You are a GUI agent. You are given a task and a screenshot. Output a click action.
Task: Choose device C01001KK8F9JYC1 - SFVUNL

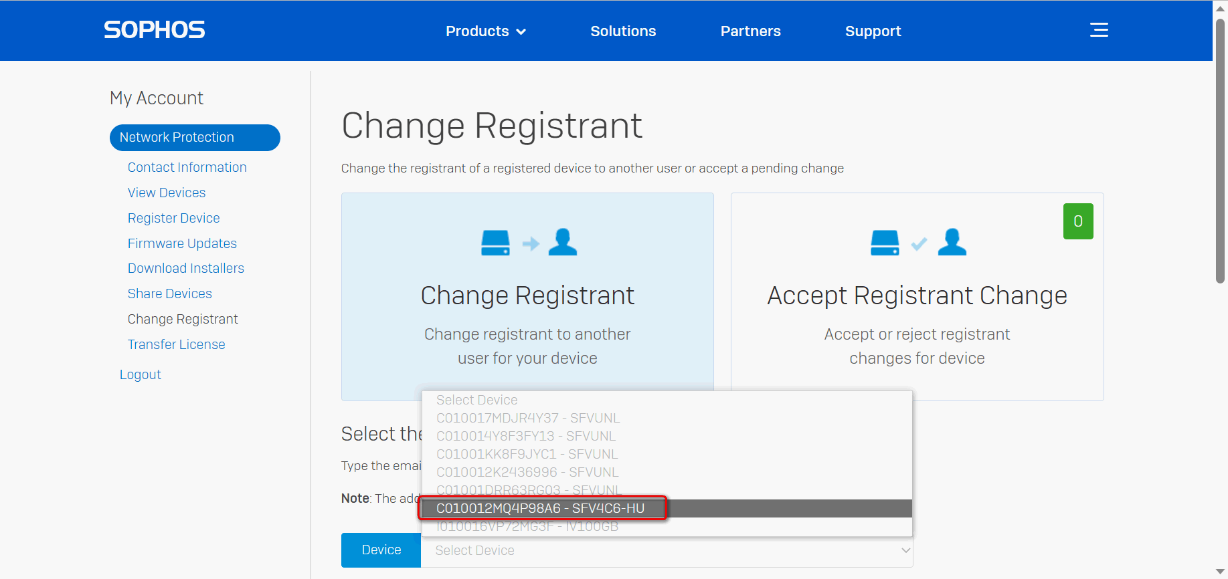click(667, 454)
